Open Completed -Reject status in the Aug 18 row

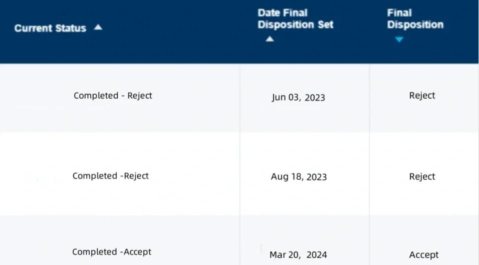pos(111,176)
